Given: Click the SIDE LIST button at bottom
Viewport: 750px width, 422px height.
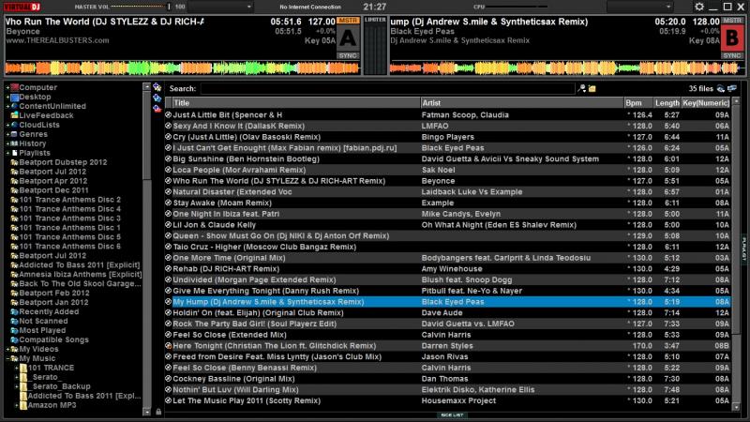Looking at the screenshot, I should pyautogui.click(x=452, y=415).
